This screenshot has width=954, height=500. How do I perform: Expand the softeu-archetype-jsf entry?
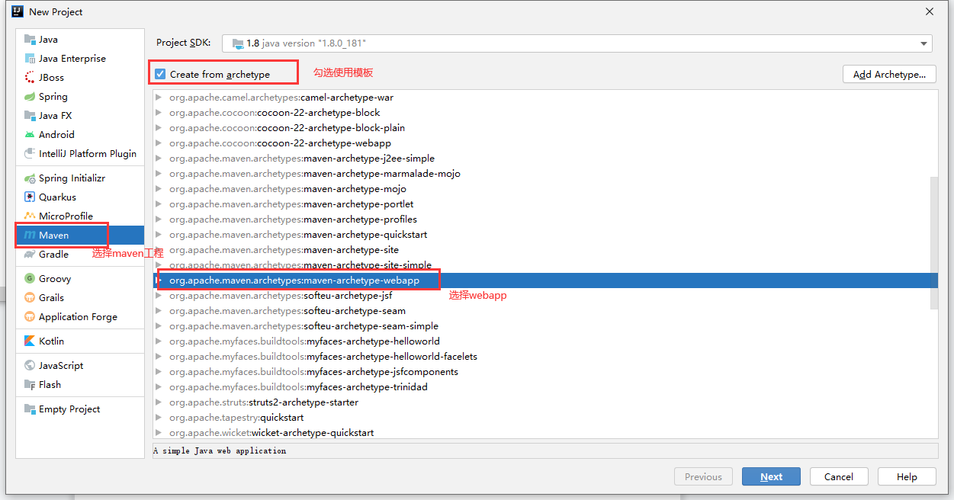[x=159, y=296]
